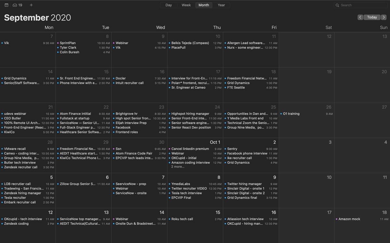Screen dimensions: 390x243
Task: Open Tyler Clark event
Action: click(x=84, y=48)
